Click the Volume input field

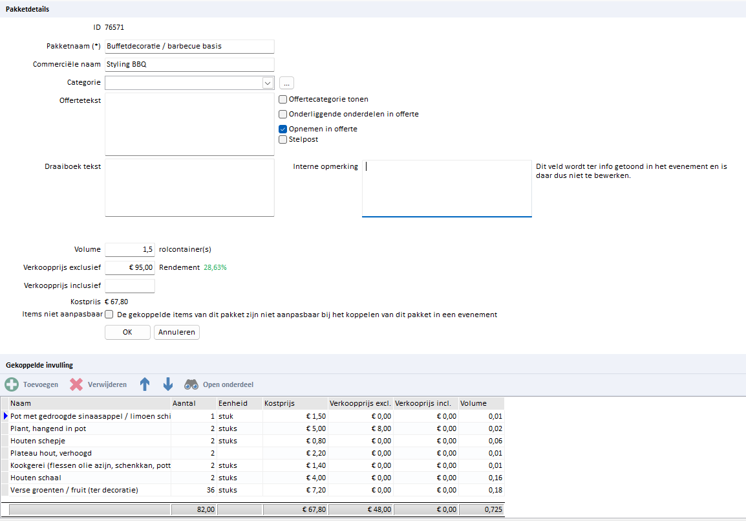[130, 250]
